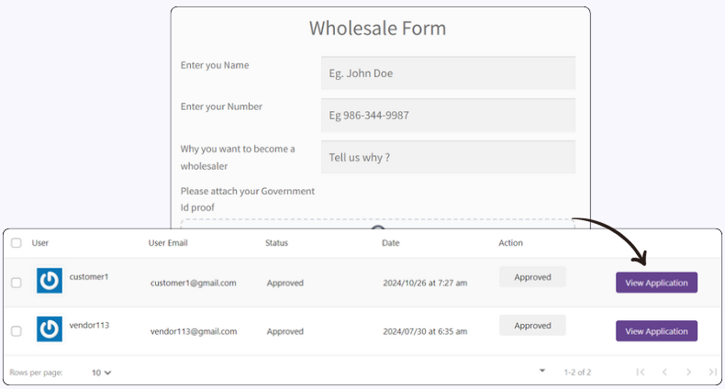This screenshot has height=389, width=725.
Task: Click the Approved button for customer1
Action: pos(532,277)
